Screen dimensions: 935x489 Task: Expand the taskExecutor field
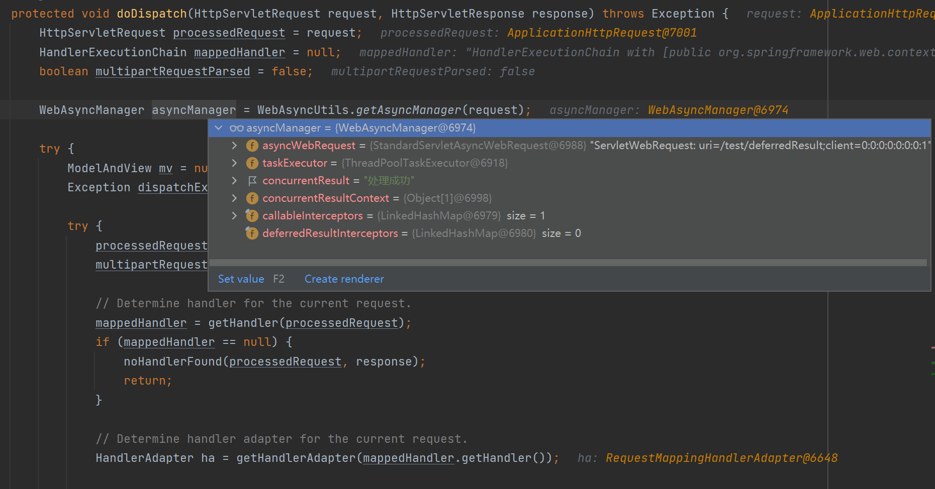pos(234,163)
